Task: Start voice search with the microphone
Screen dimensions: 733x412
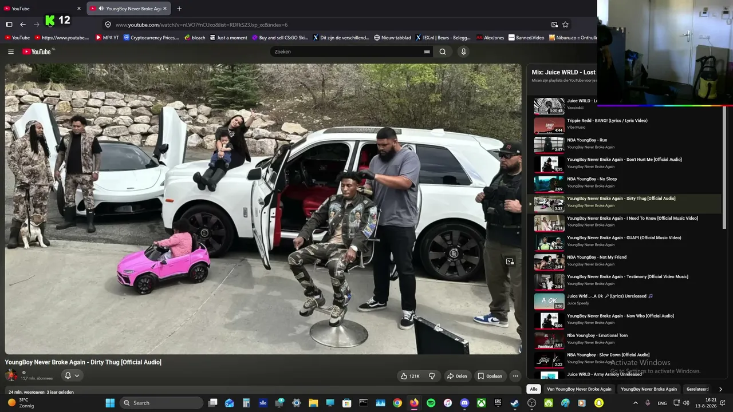Action: 464,51
